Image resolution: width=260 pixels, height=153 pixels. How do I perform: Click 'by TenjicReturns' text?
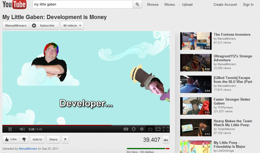point(224,129)
